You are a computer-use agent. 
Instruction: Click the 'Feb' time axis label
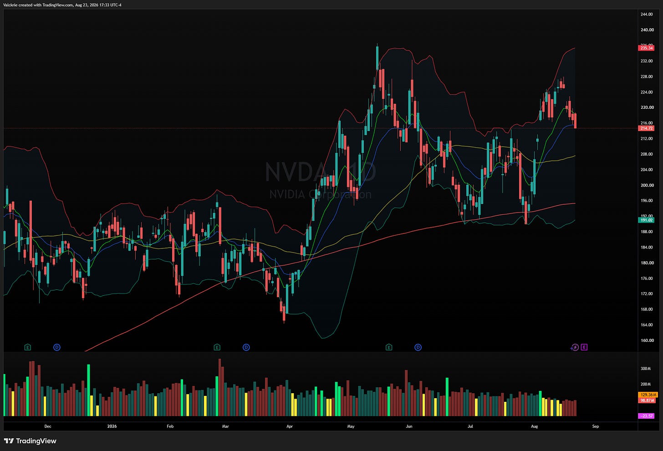coord(170,426)
